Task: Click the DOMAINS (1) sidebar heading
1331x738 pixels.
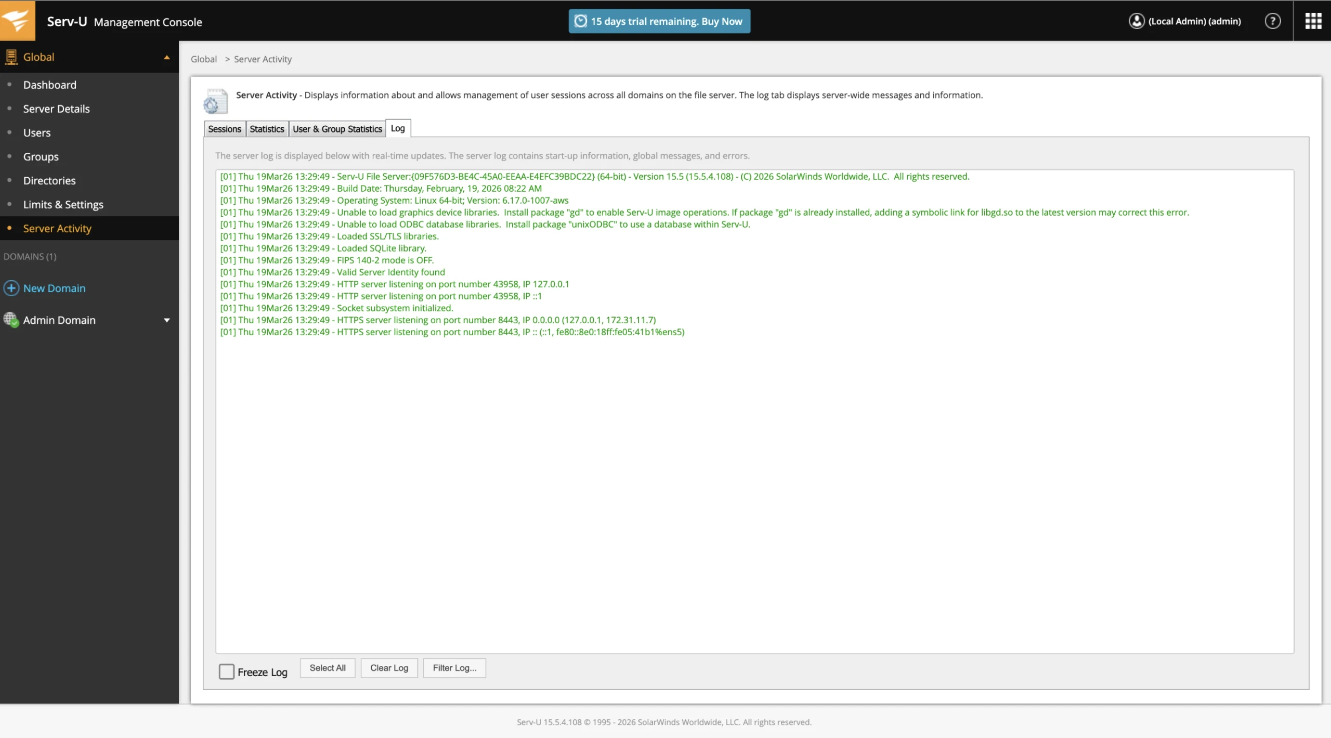Action: 30,256
